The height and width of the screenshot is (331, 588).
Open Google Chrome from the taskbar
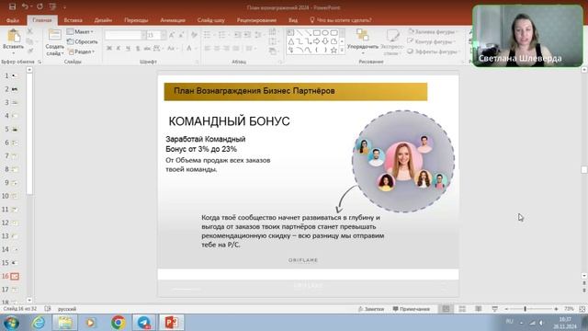click(119, 323)
